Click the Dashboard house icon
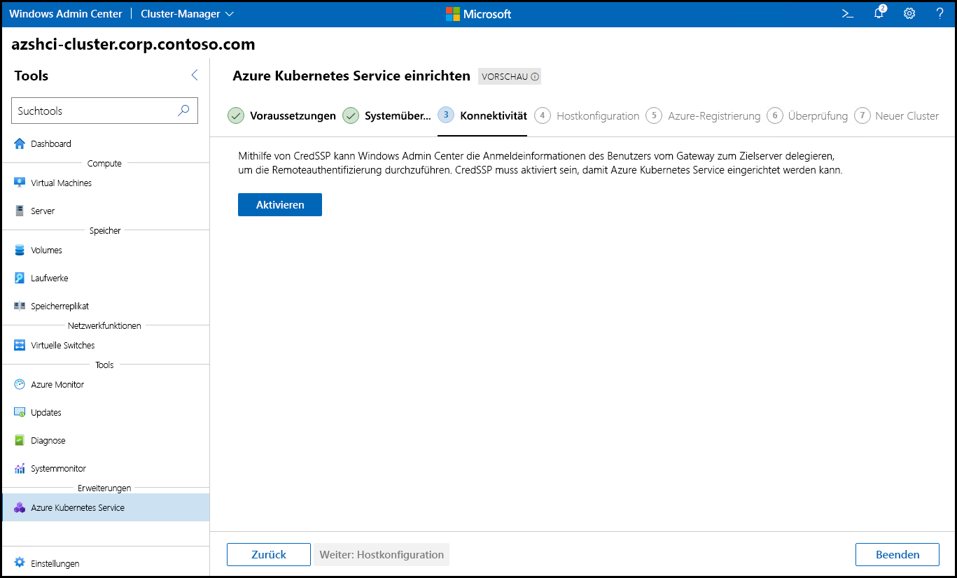This screenshot has width=957, height=578. (20, 143)
